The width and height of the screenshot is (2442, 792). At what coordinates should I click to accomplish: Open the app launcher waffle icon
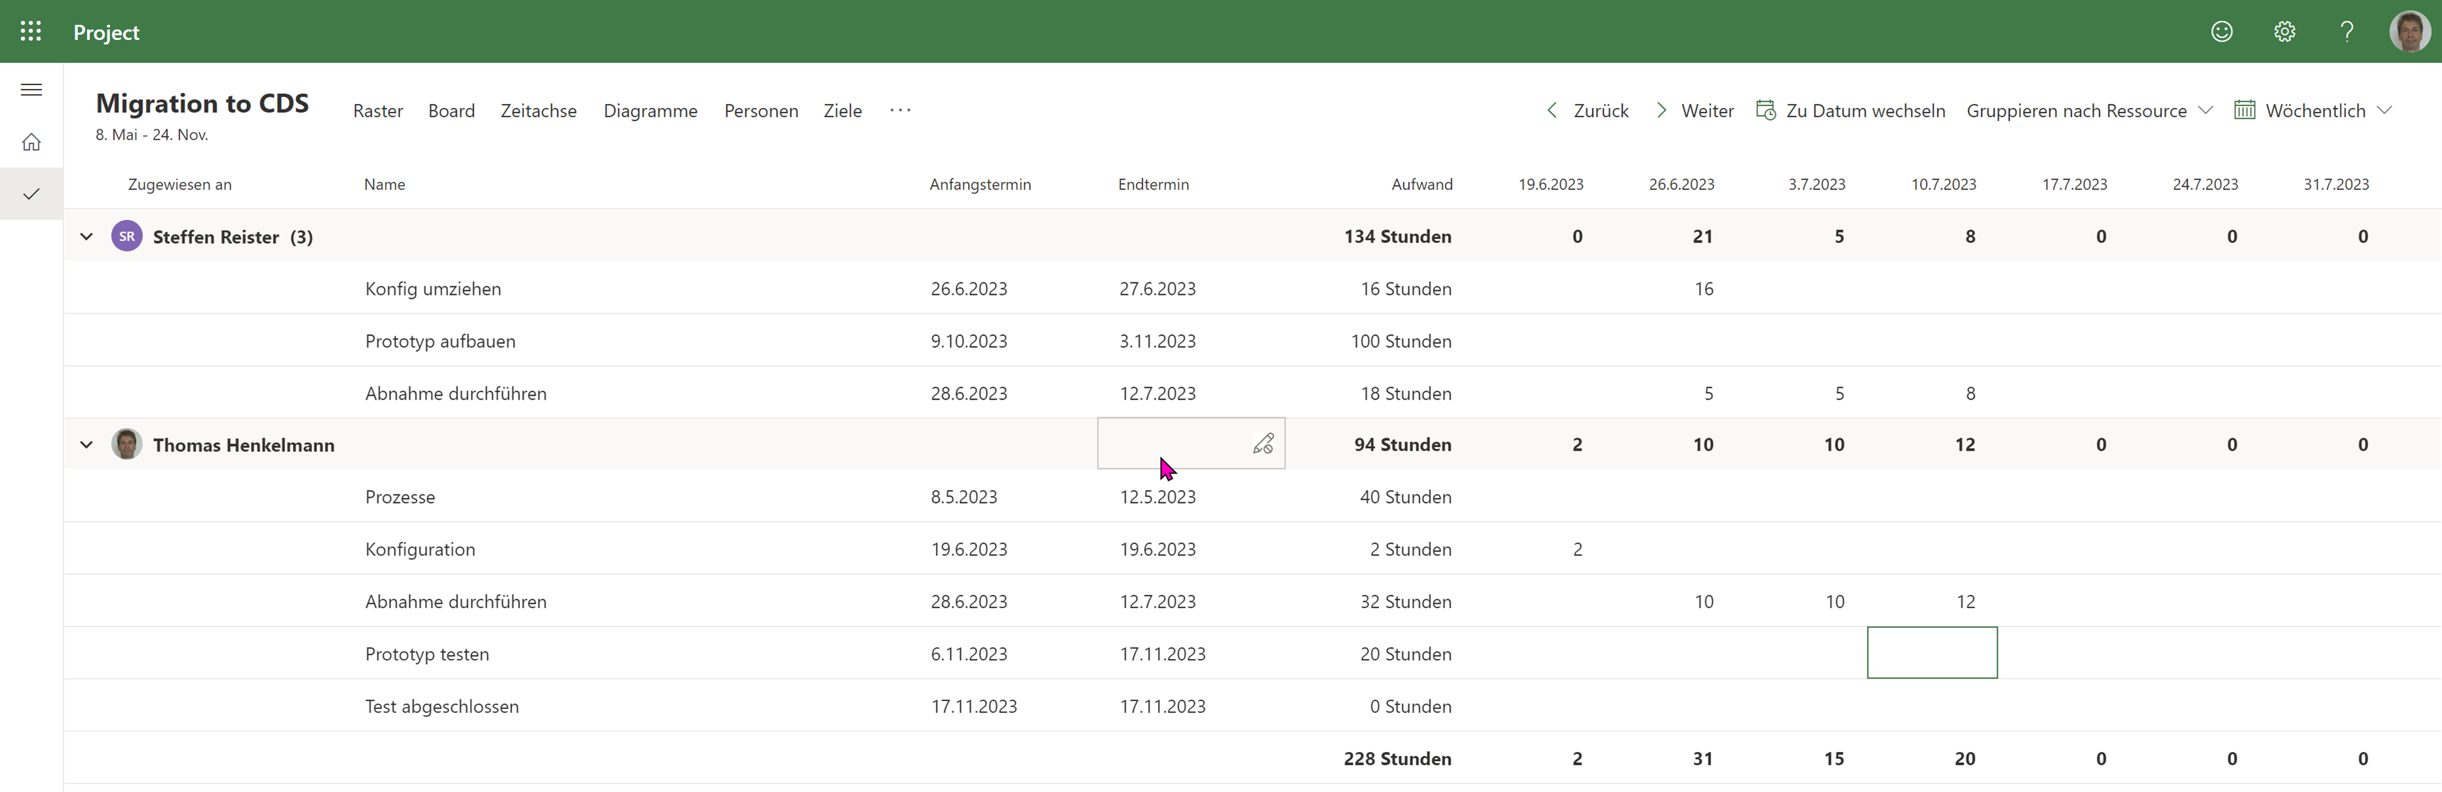pos(30,31)
